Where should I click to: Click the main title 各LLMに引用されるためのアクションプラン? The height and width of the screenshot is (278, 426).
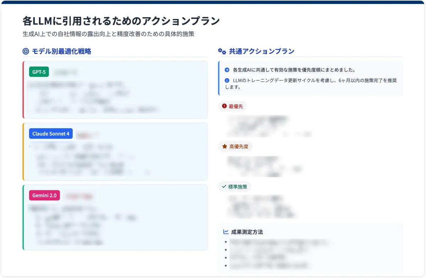coord(121,21)
